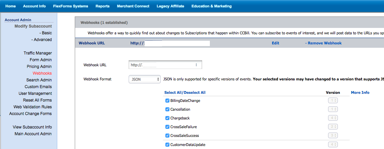Open Pricing Admin in the sidebar
Image resolution: width=384 pixels, height=149 pixels.
[x=39, y=67]
